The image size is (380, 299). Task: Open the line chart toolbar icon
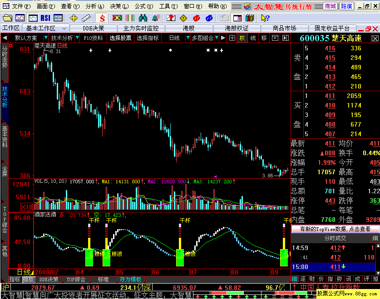point(20,18)
